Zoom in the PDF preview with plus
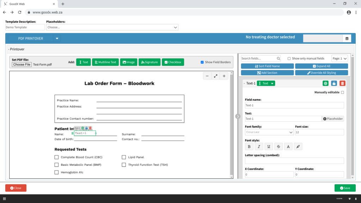The image size is (361, 203). [x=224, y=76]
